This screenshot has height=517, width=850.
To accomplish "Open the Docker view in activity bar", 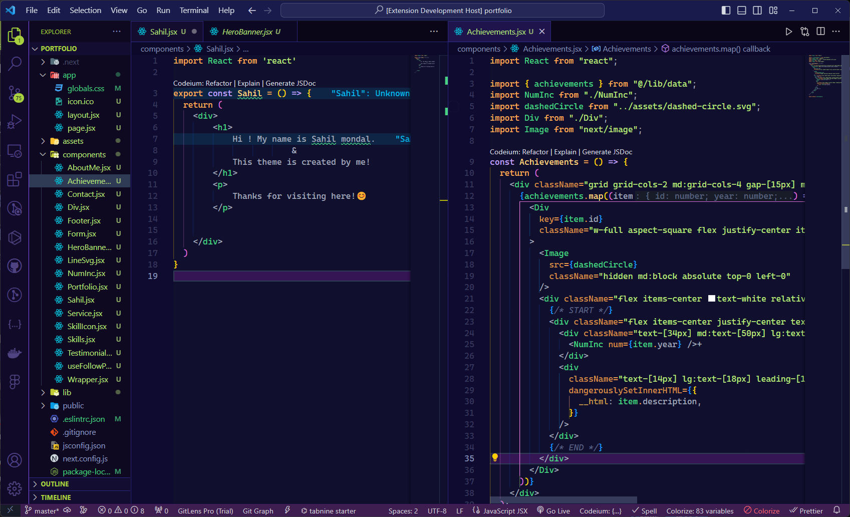I will pyautogui.click(x=15, y=353).
